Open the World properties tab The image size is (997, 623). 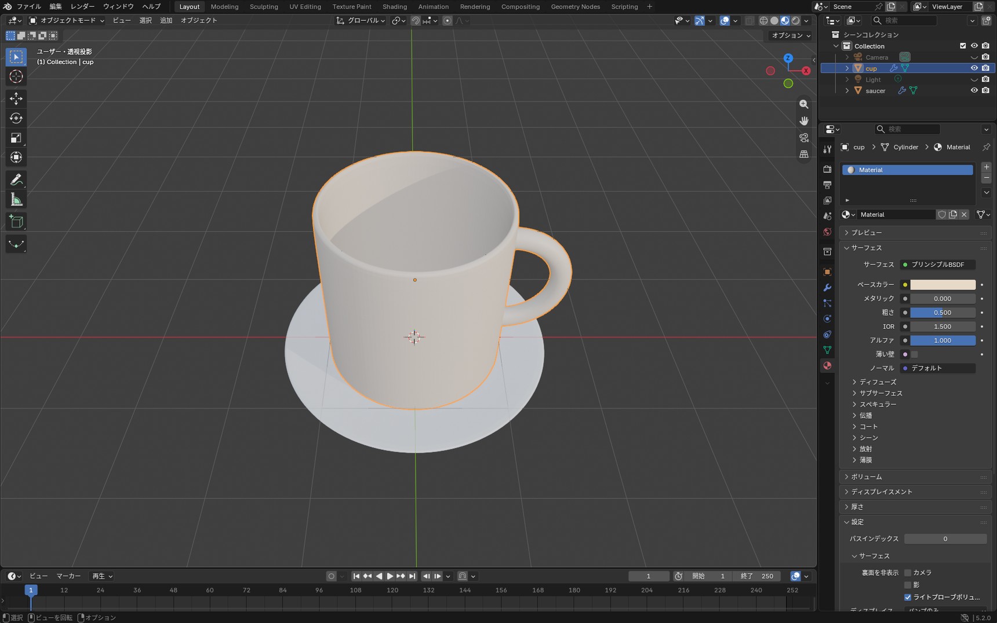[827, 232]
